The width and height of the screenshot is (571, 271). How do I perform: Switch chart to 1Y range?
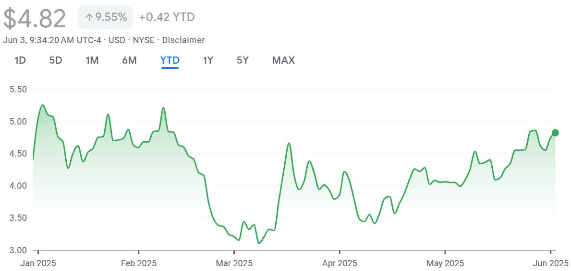point(208,60)
